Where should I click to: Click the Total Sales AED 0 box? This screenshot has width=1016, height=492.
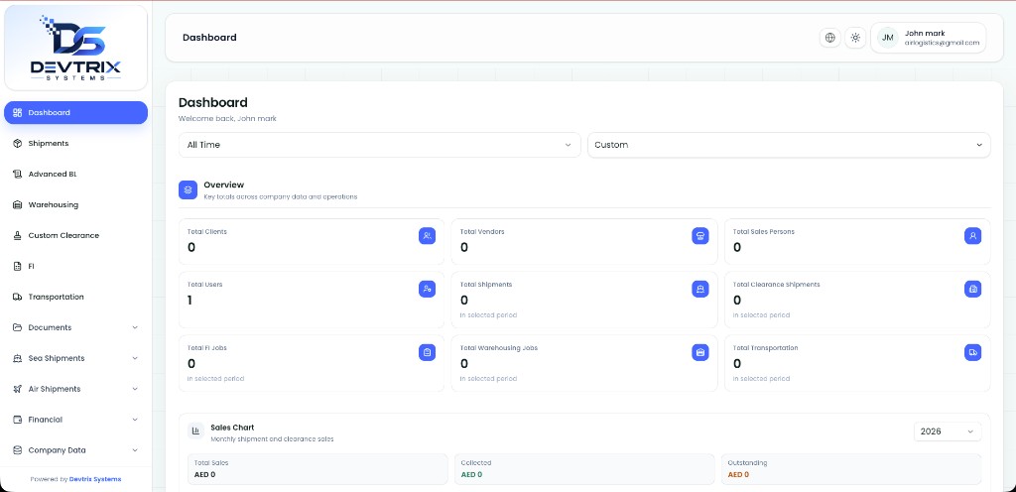(x=317, y=469)
